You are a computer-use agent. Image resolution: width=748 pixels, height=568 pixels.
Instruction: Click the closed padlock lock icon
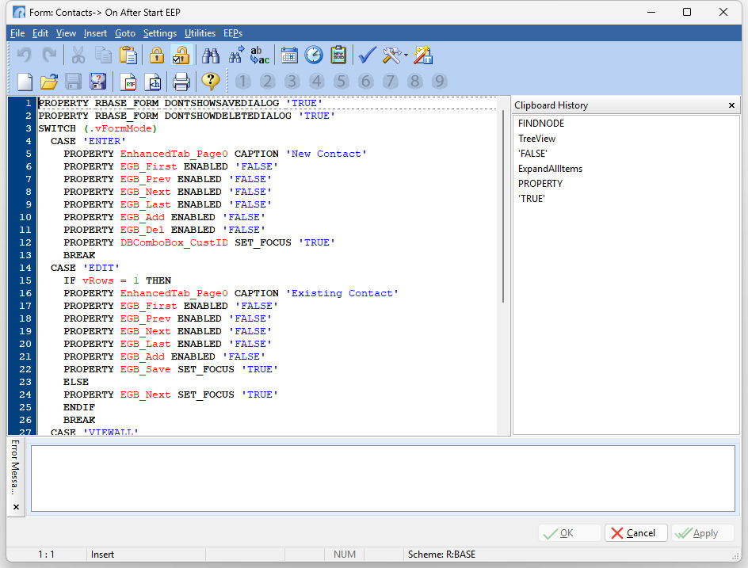point(156,55)
